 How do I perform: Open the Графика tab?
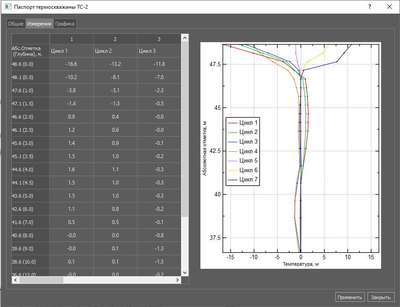coord(65,24)
